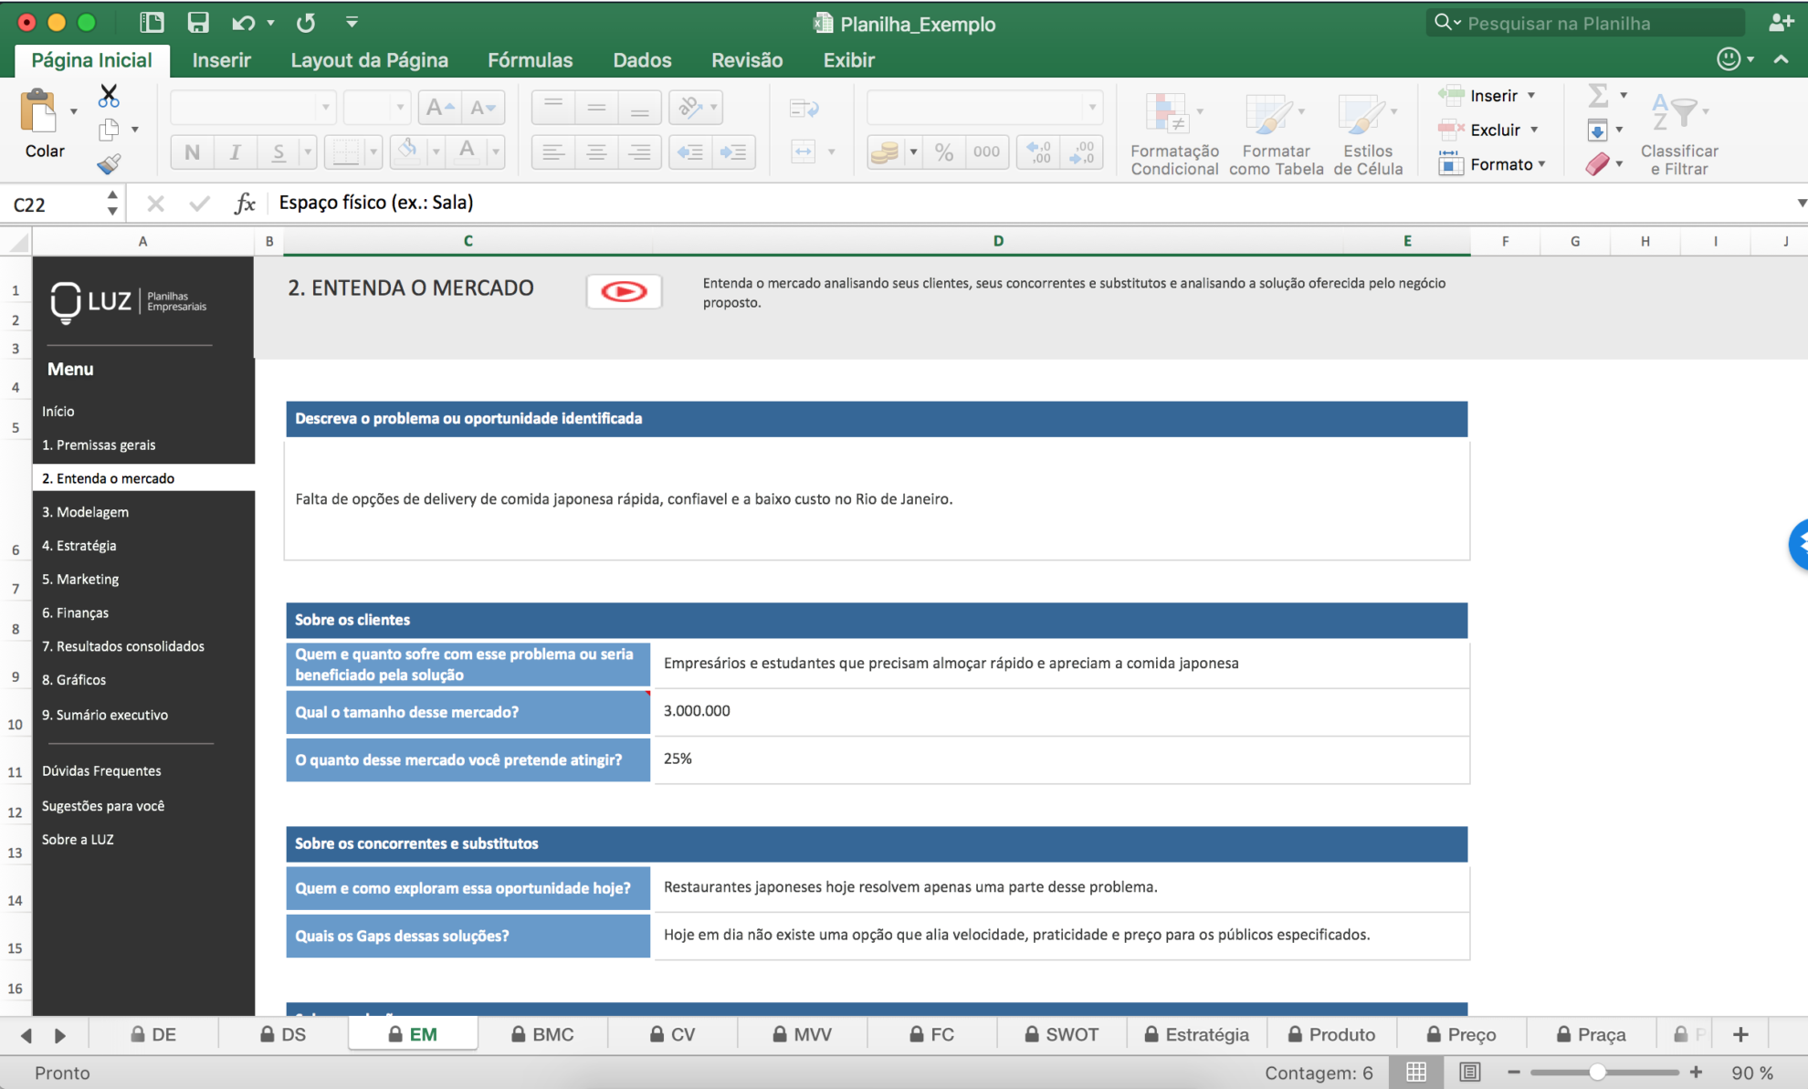Expand the formula bar arrow
The image size is (1808, 1089).
point(1801,203)
